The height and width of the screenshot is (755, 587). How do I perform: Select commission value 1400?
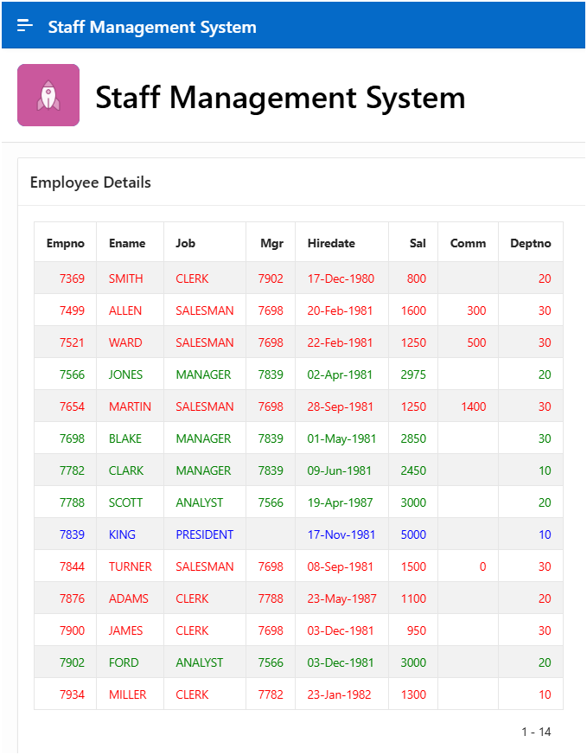point(473,406)
